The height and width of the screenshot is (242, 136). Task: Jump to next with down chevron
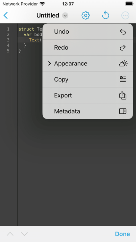point(24,234)
